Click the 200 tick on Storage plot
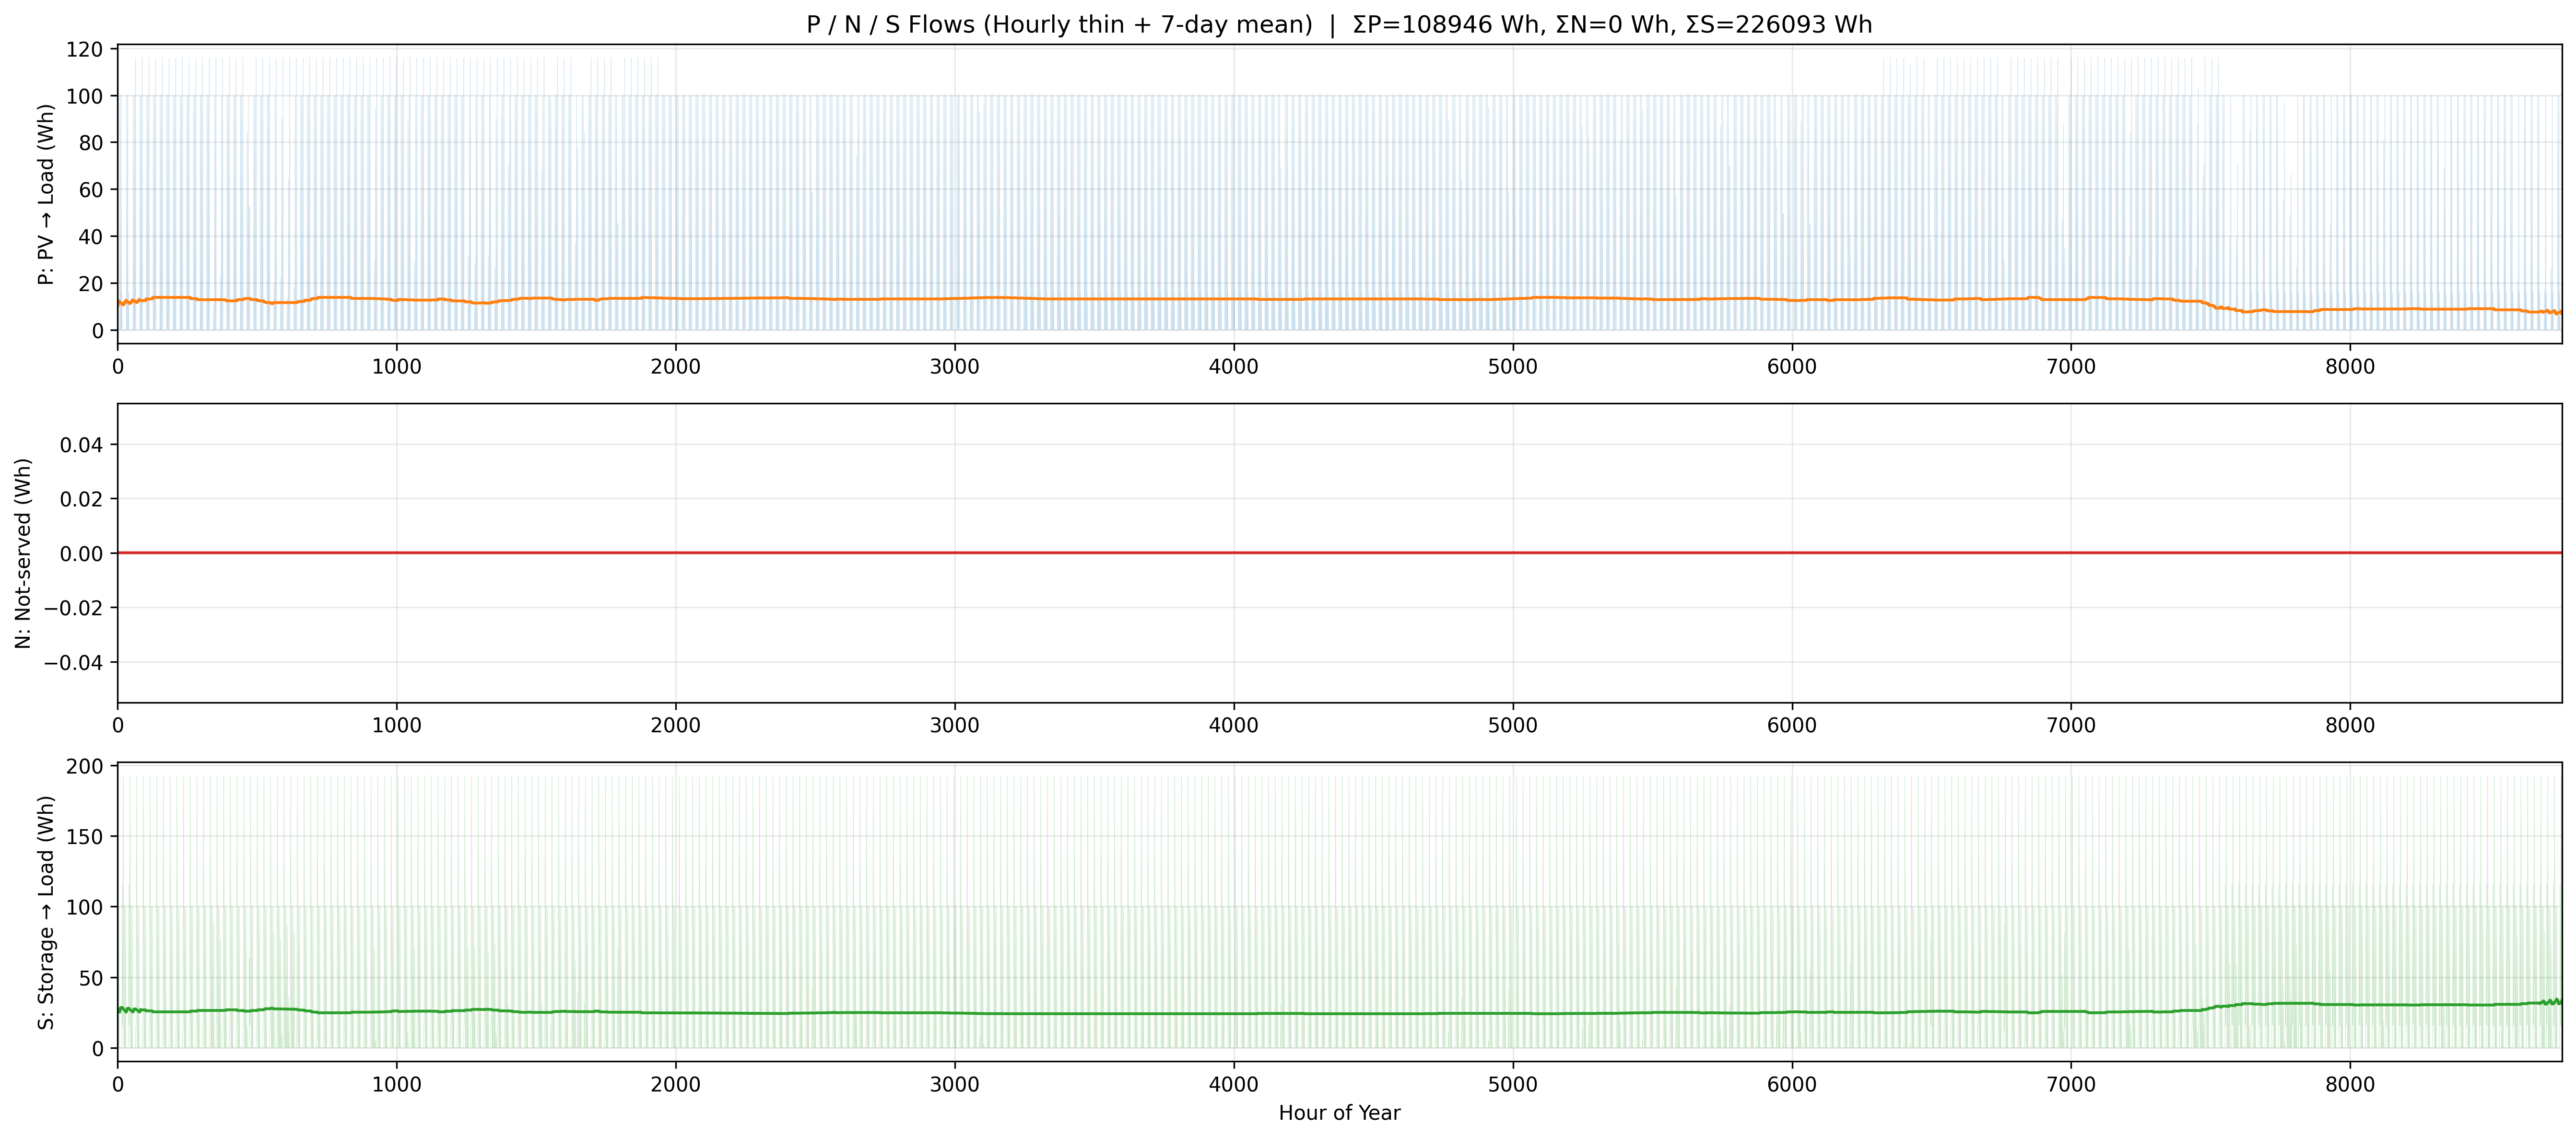Image resolution: width=2576 pixels, height=1138 pixels. coord(85,766)
